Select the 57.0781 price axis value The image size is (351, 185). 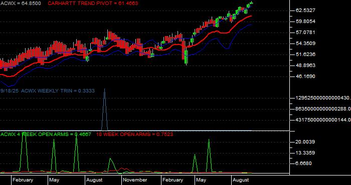coord(305,32)
